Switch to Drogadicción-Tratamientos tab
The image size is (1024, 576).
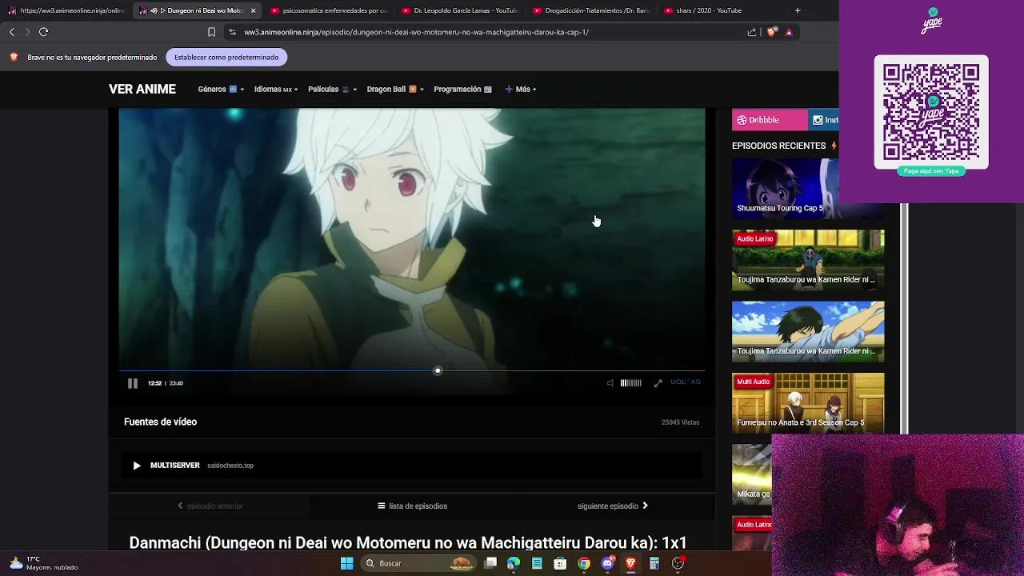pyautogui.click(x=591, y=10)
